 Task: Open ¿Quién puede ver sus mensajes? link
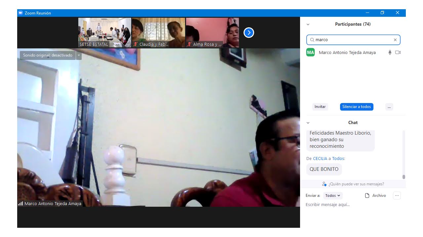(353, 184)
